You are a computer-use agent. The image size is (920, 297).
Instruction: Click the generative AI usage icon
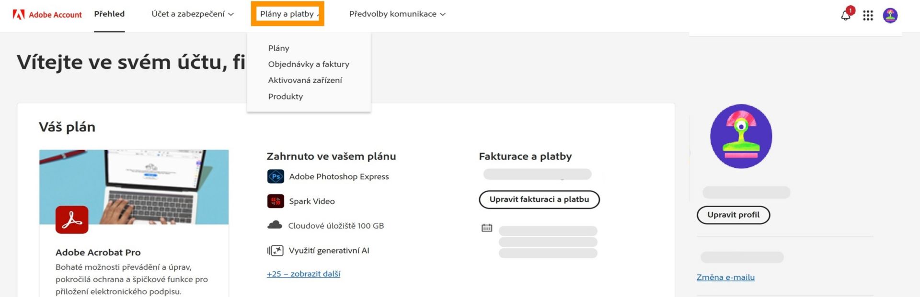pos(275,250)
